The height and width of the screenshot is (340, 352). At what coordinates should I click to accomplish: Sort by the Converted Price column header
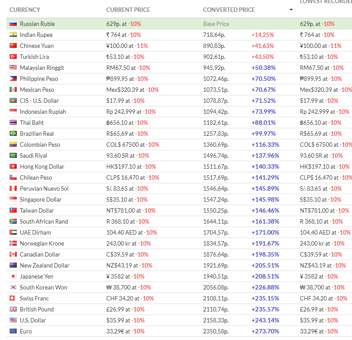tap(229, 10)
